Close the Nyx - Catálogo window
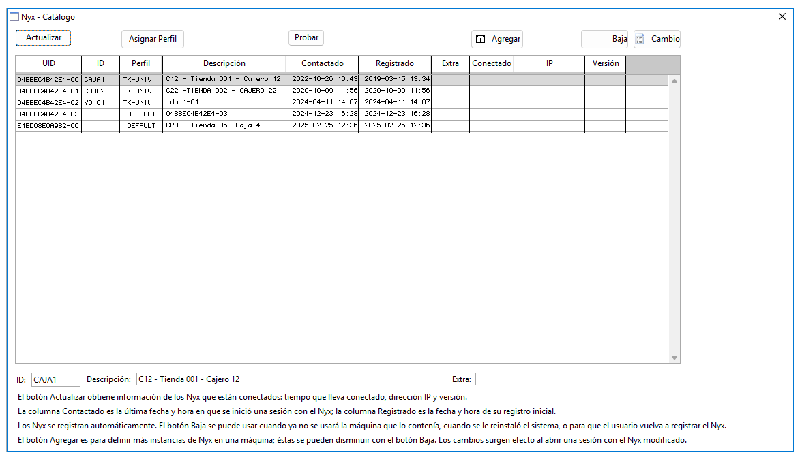Viewport: 802px width, 457px height. [x=782, y=17]
